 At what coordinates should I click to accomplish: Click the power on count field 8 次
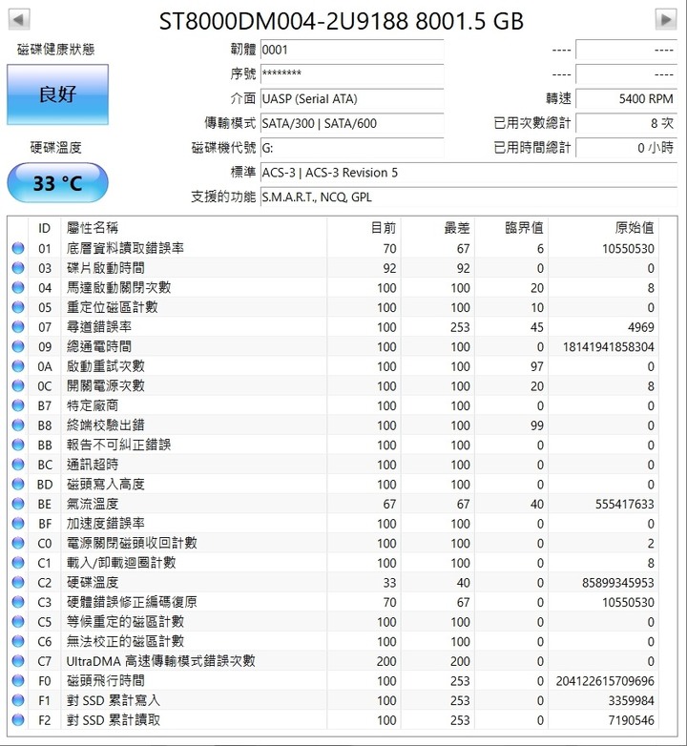[x=626, y=124]
